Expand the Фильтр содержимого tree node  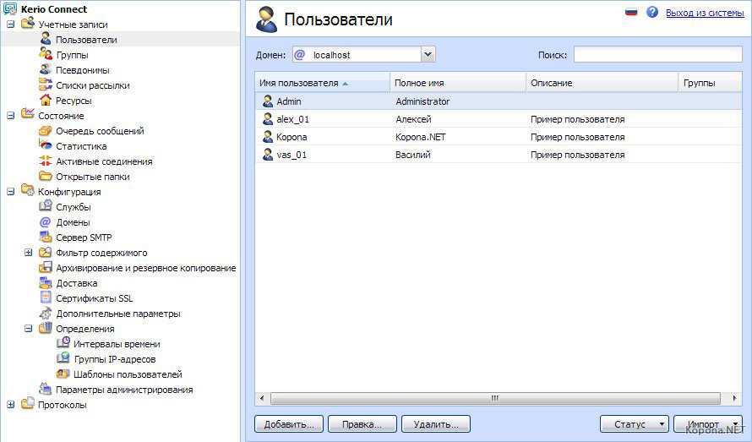pyautogui.click(x=28, y=253)
